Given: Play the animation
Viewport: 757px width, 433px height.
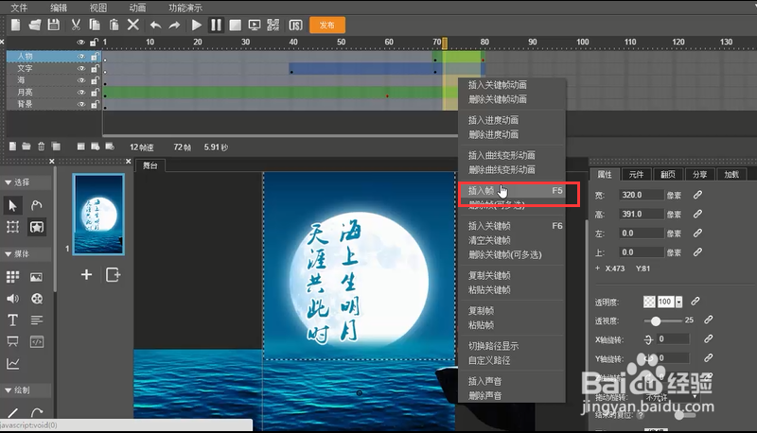Looking at the screenshot, I should tap(197, 26).
